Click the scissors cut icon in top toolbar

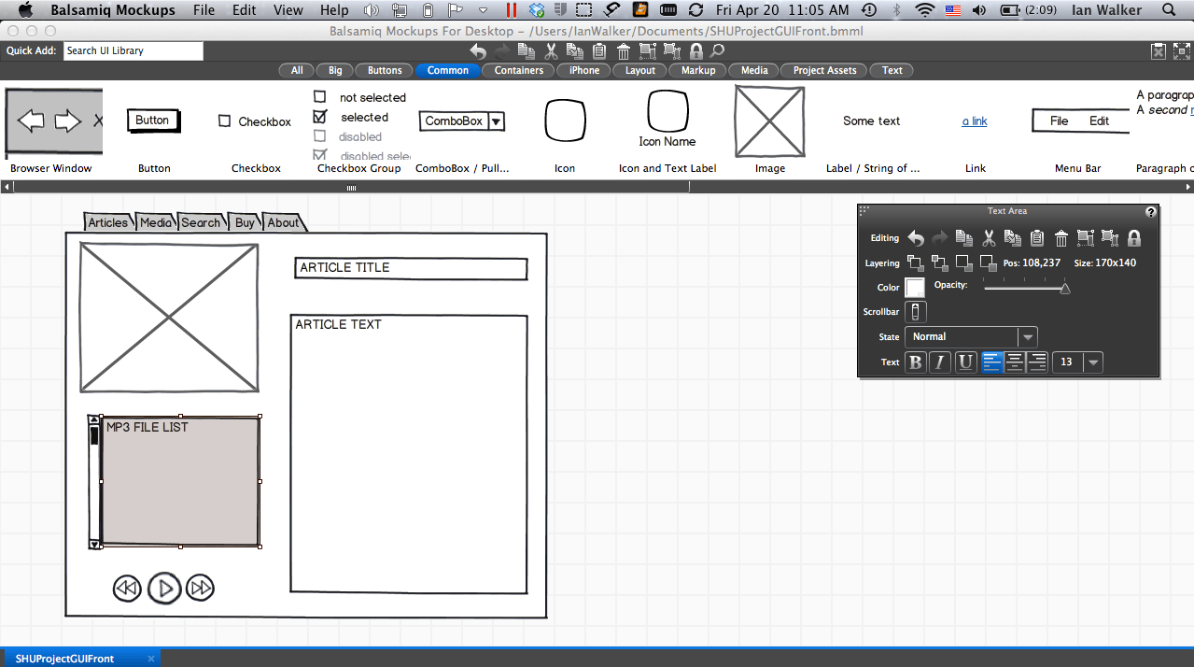click(551, 51)
